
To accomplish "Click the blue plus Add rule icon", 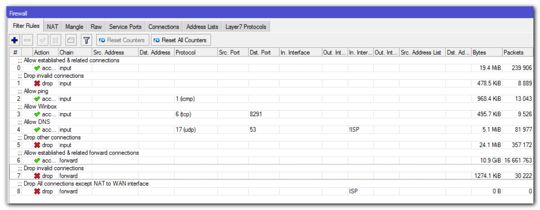I will coord(14,40).
